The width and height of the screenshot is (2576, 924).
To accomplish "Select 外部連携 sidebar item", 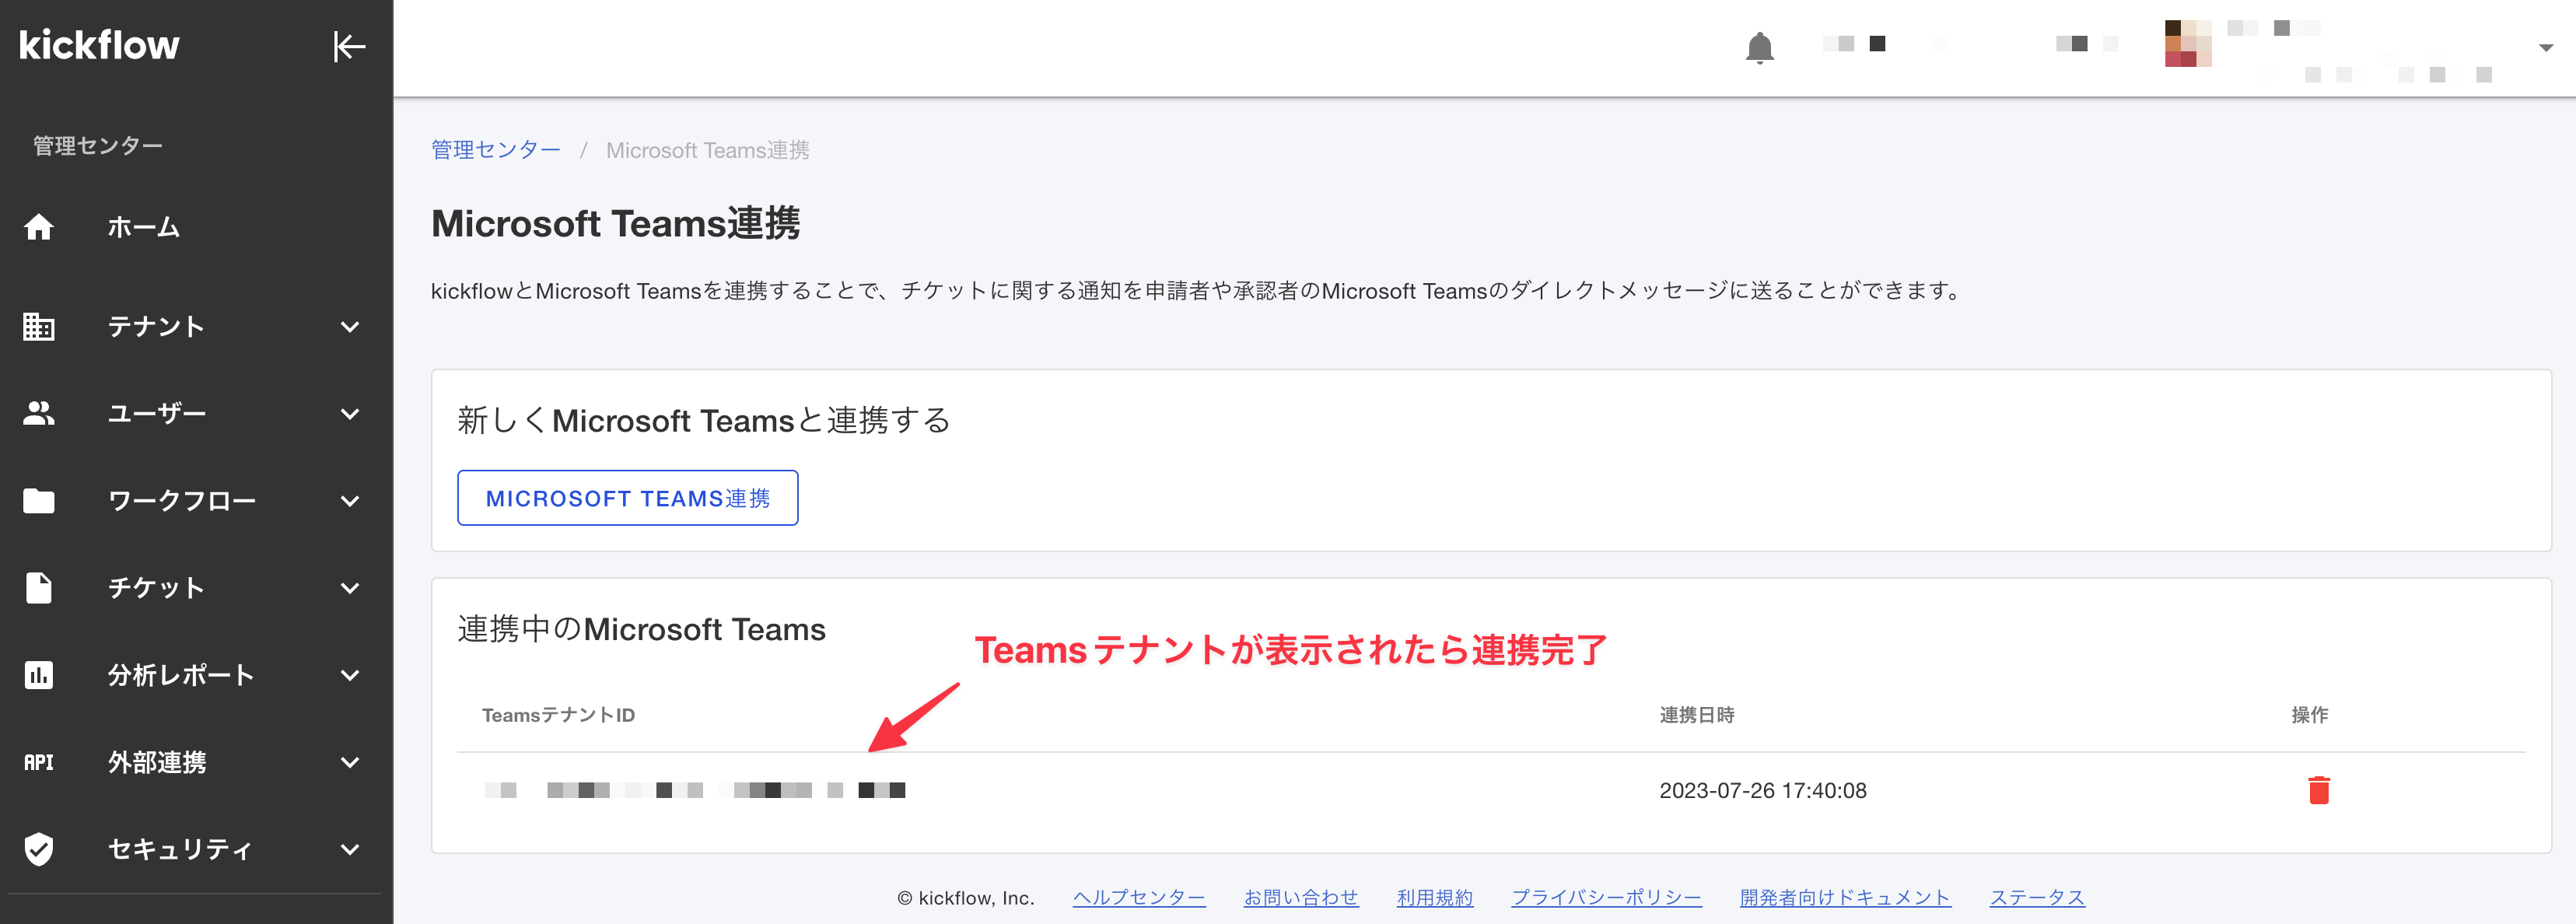I will tap(157, 762).
